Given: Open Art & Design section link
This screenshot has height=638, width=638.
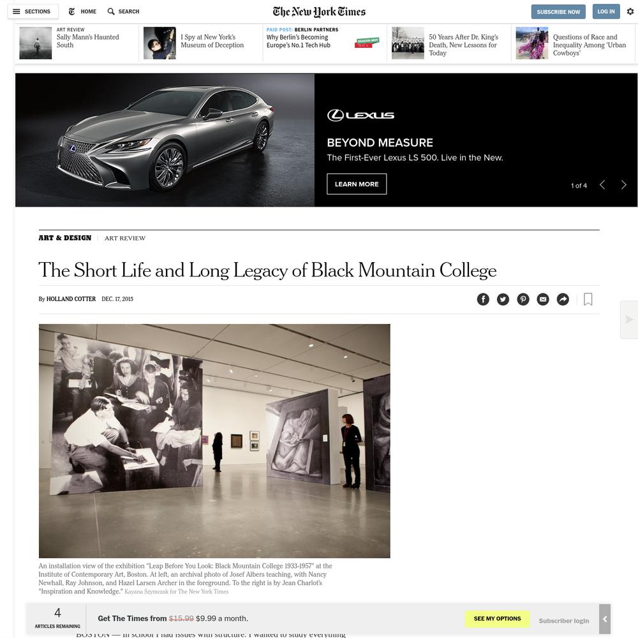Looking at the screenshot, I should (64, 238).
